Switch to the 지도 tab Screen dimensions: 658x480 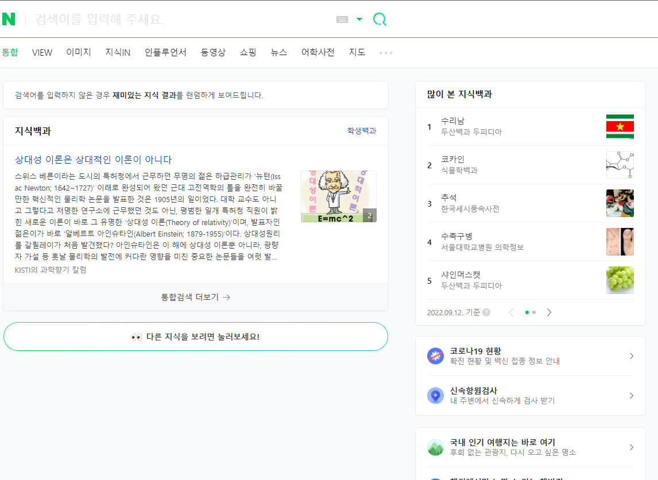point(357,52)
